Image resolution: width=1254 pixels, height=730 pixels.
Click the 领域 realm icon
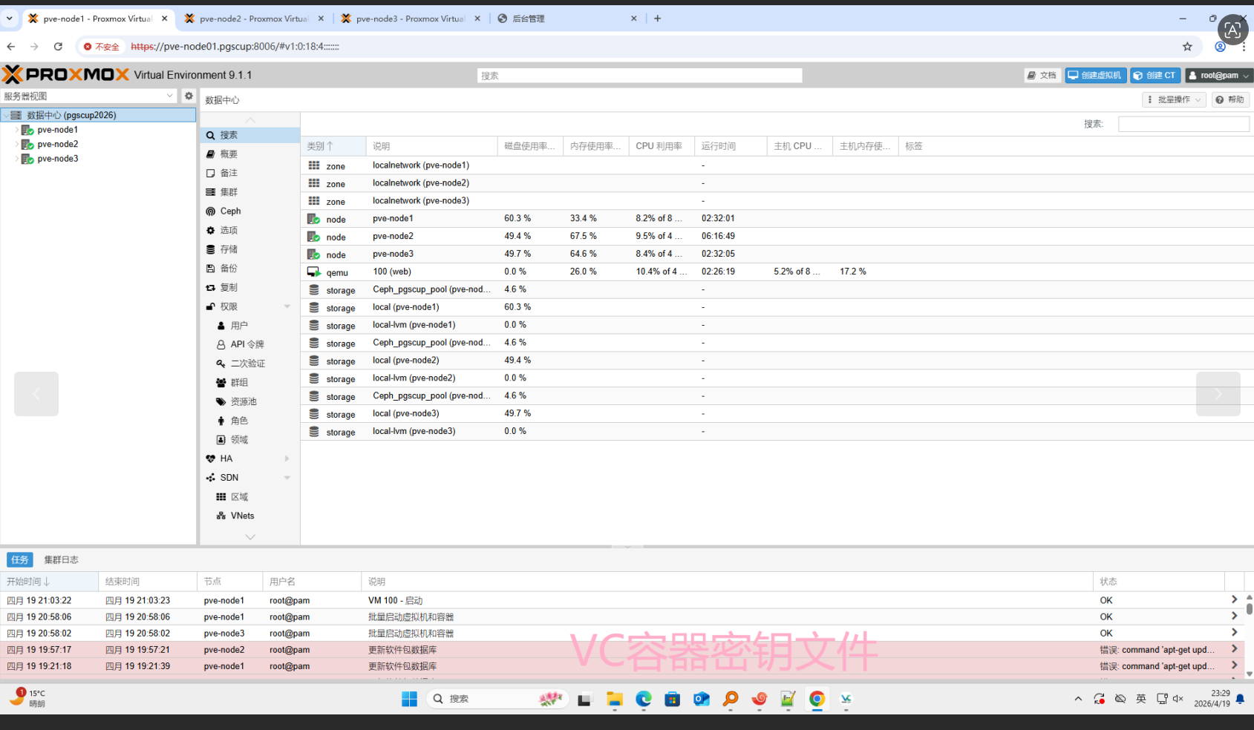click(x=221, y=440)
